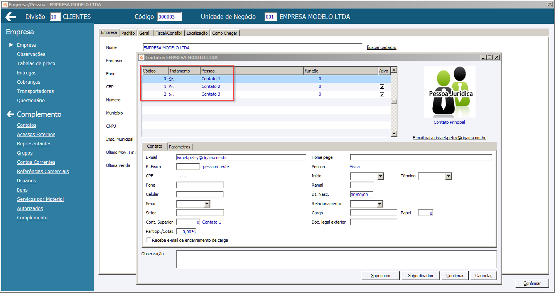Viewport: 555px width, 293px height.
Task: Open the Buscar cadastro link
Action: (x=381, y=47)
